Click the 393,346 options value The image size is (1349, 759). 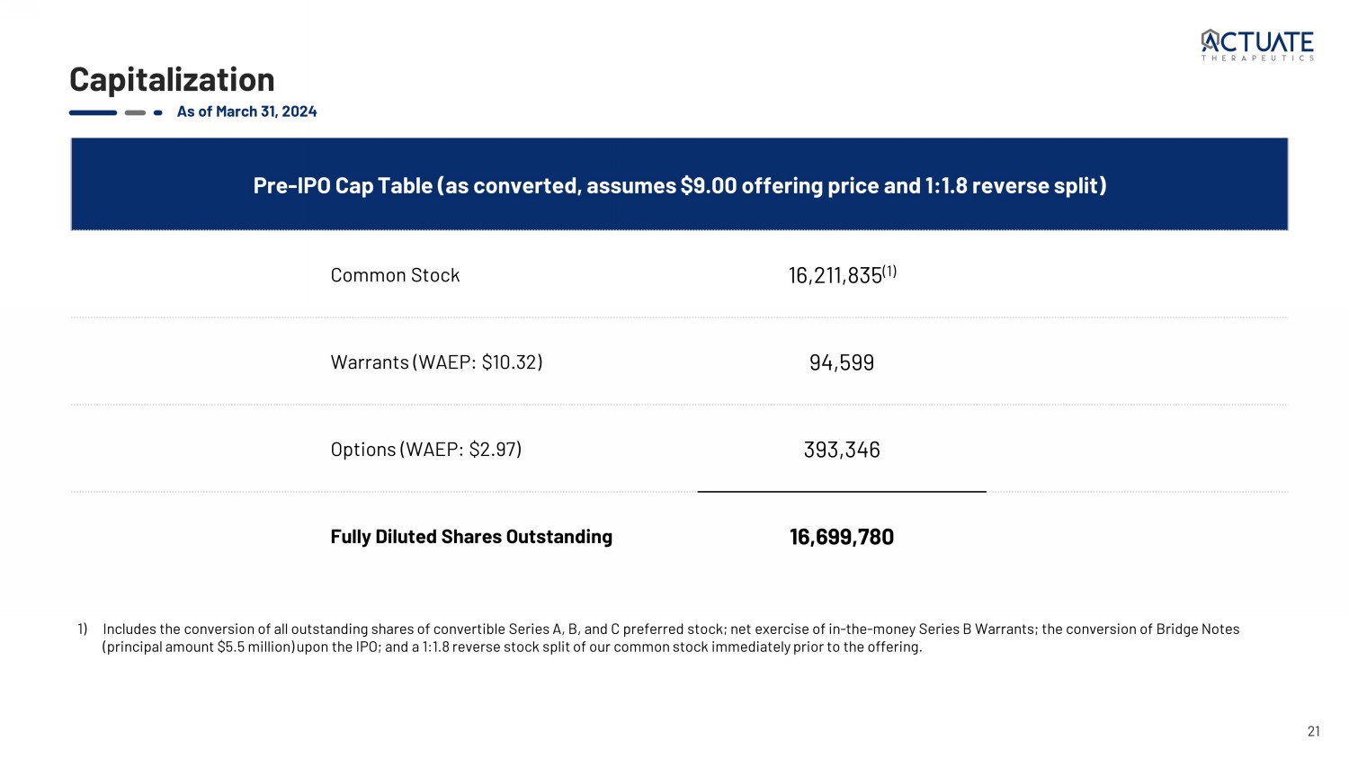[842, 450]
